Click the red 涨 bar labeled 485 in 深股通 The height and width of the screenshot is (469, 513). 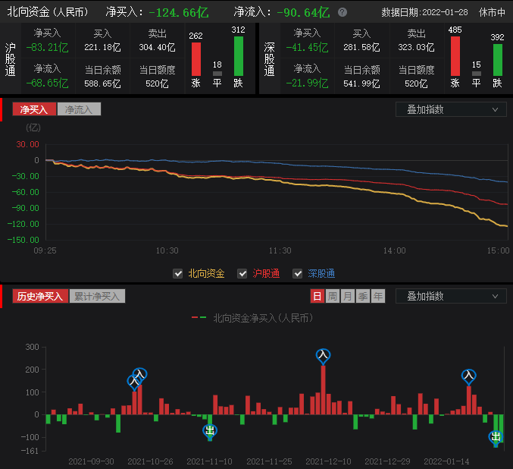pyautogui.click(x=455, y=55)
